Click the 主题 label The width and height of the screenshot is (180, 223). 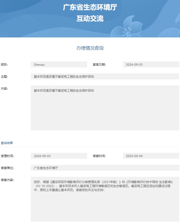tap(5, 76)
